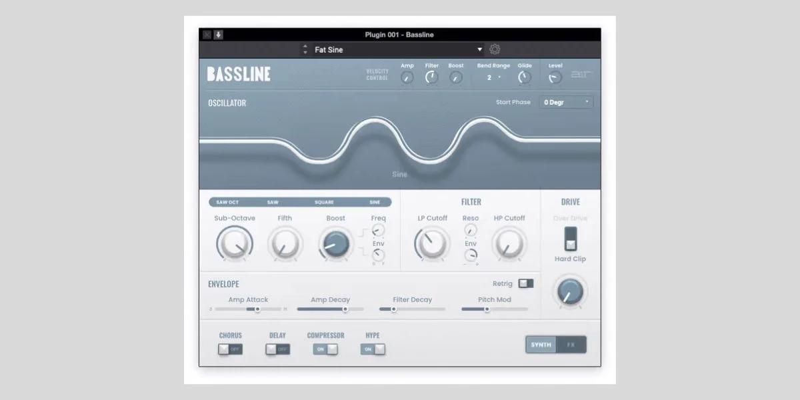Screen dimensions: 800x400
Task: Select the SQUARE waveform button
Action: 324,202
